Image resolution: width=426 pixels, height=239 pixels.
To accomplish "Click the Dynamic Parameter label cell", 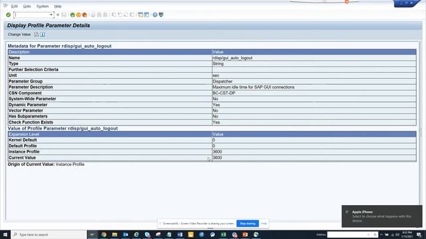I will [110, 105].
